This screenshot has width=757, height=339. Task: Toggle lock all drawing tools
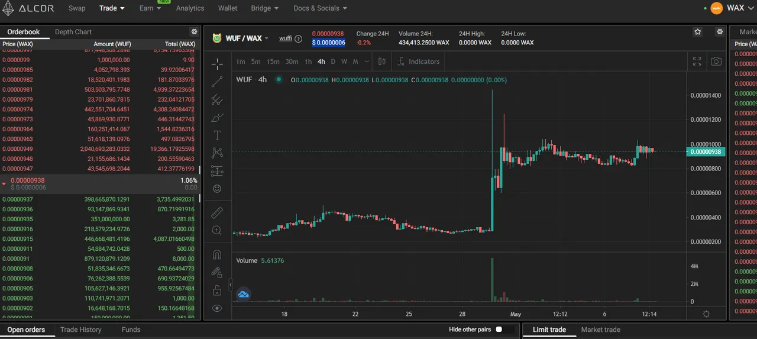click(x=217, y=290)
